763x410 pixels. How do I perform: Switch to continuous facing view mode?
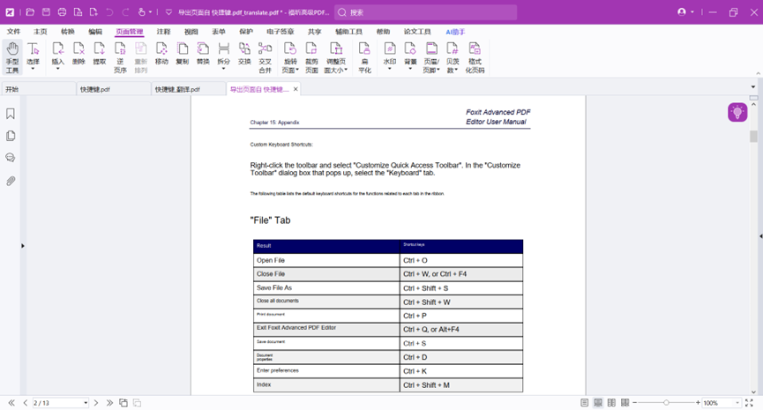click(x=625, y=403)
